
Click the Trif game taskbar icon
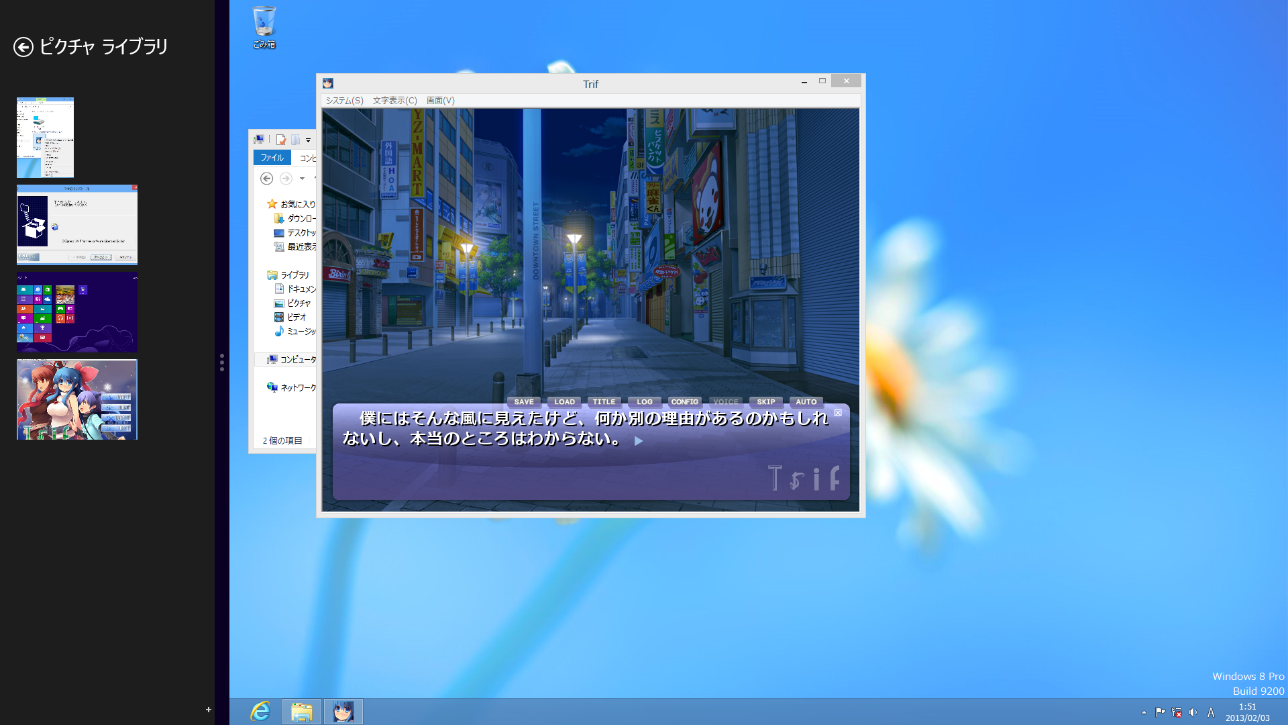(343, 712)
